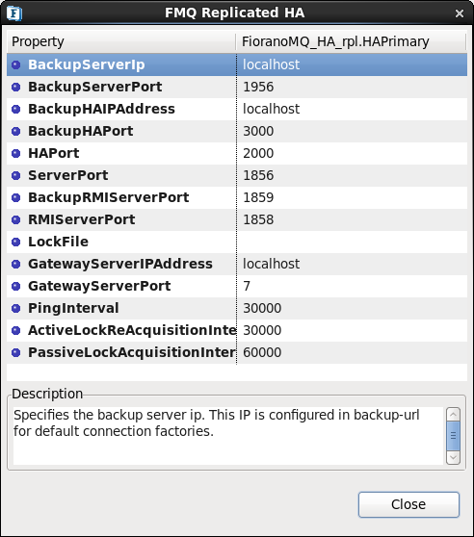Click the bullet icon beside RMIServerPort
474x537 pixels.
tap(15, 219)
